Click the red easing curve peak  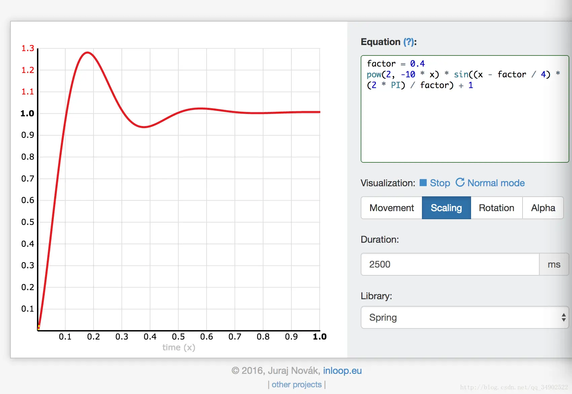tap(87, 52)
